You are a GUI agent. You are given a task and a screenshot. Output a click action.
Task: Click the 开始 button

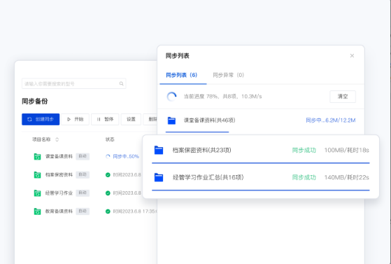pos(75,119)
